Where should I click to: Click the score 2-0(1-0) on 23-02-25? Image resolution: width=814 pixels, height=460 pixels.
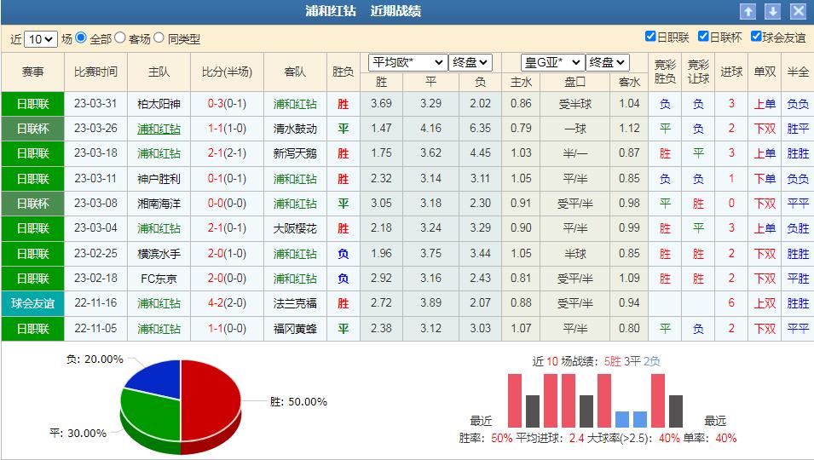click(227, 254)
